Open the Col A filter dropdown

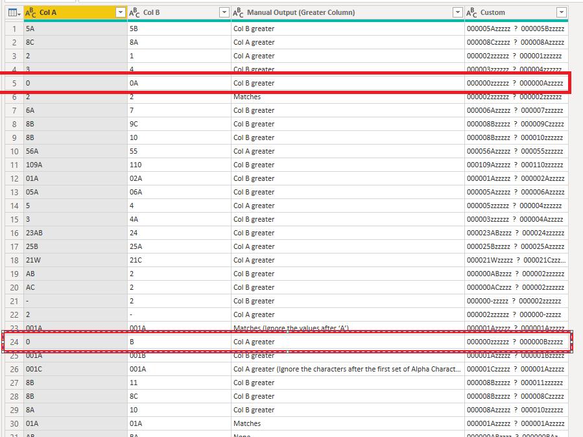pyautogui.click(x=120, y=12)
